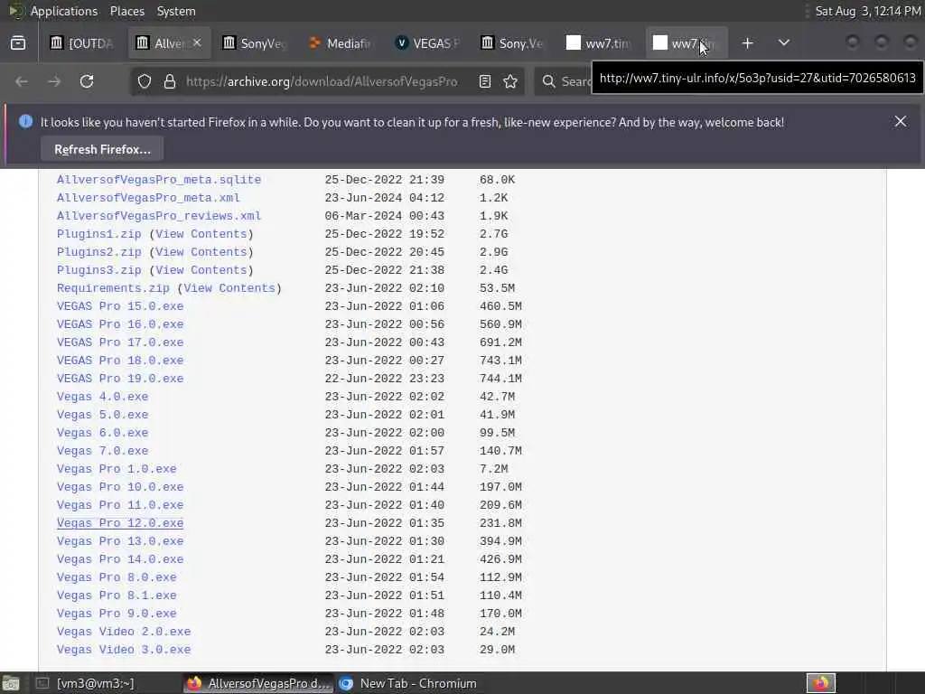This screenshot has width=925, height=694.
Task: Download Plugins2.zip file
Action: 99,252
